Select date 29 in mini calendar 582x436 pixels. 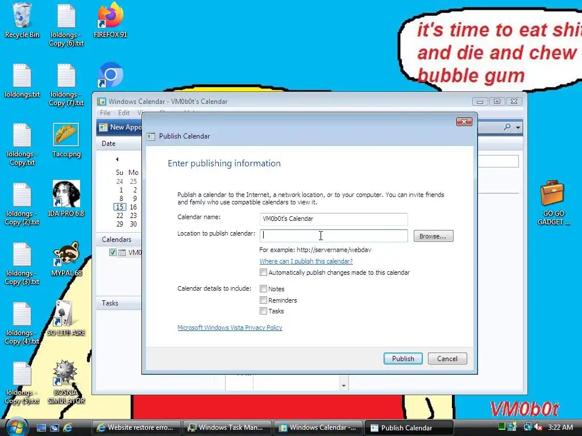tap(119, 224)
